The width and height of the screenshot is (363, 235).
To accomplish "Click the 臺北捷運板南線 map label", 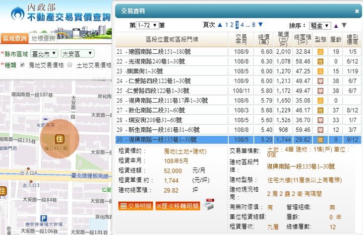I will click(90, 176).
